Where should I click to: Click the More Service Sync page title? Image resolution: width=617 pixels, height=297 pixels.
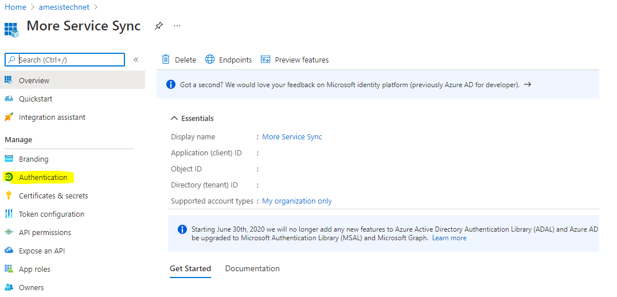(x=83, y=26)
